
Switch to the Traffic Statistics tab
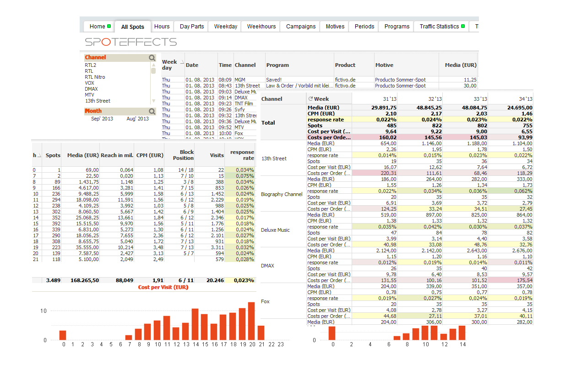click(442, 27)
